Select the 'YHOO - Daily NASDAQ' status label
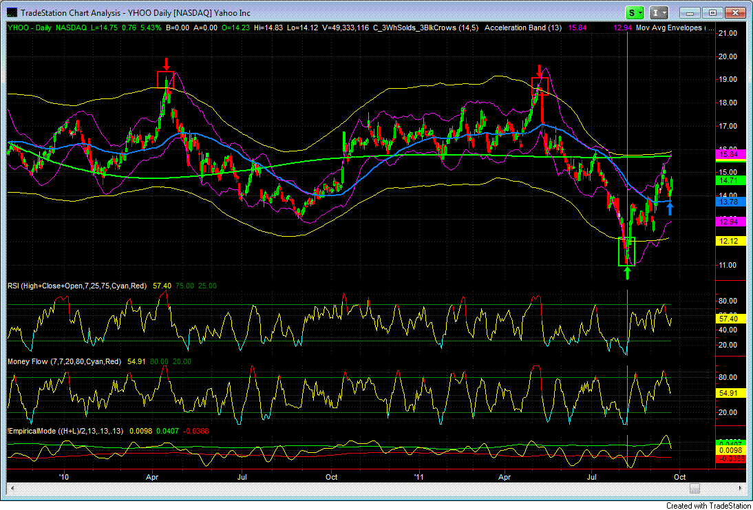 coord(47,28)
